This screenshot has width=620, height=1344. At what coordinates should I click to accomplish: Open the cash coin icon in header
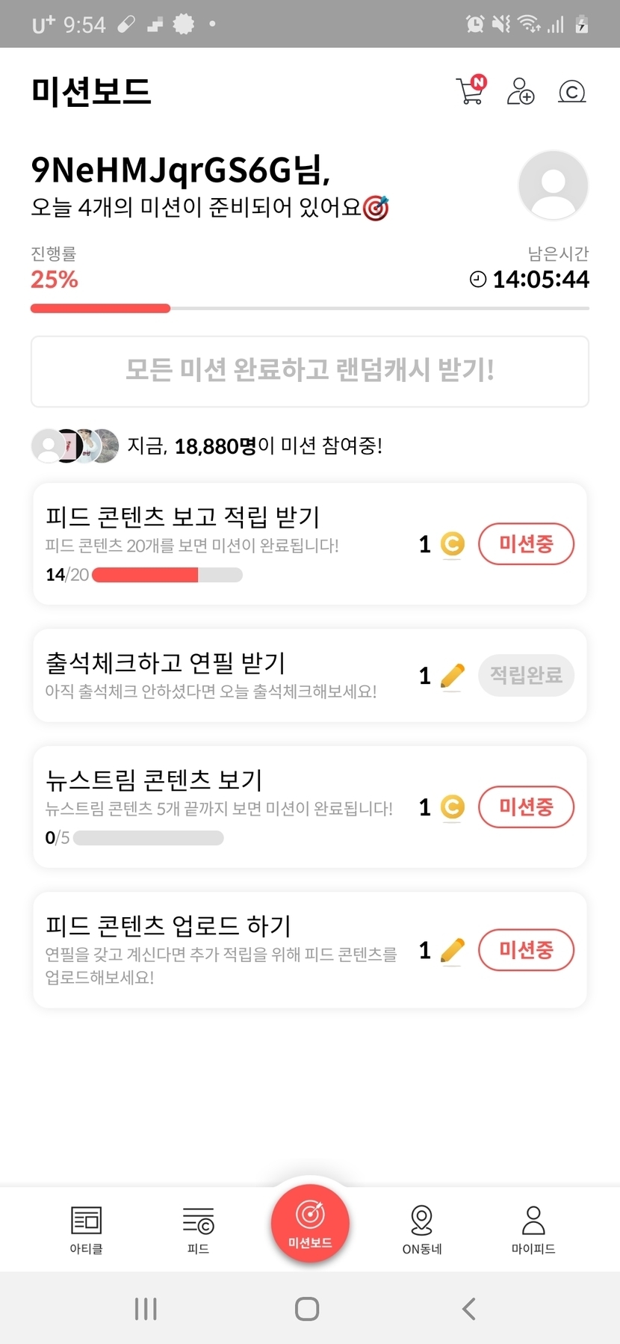571,92
